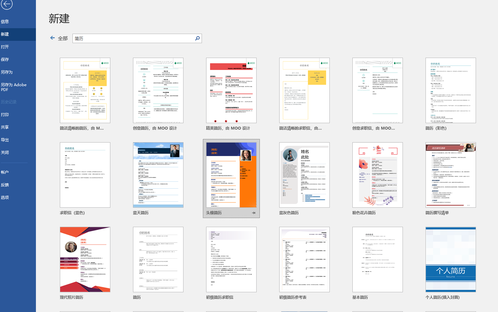Image resolution: width=498 pixels, height=312 pixels.
Task: Click the 求职信 (蓝色) caption text
Action: 72,213
